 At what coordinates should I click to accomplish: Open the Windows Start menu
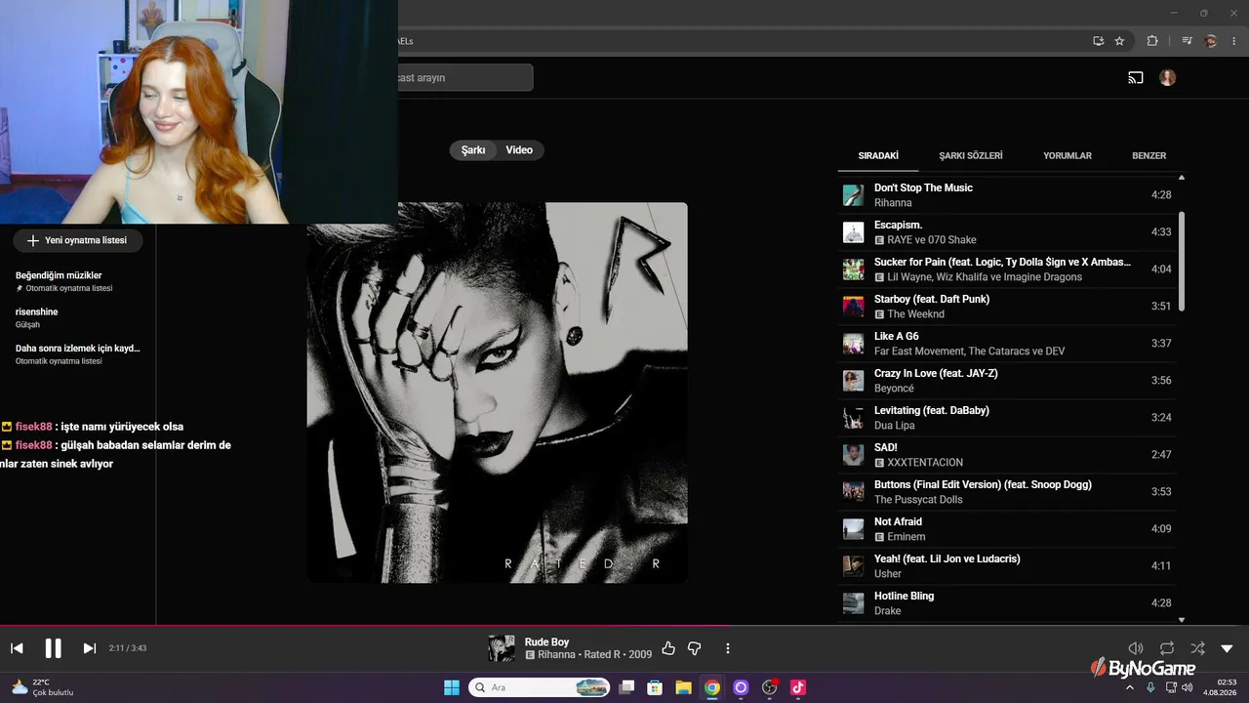tap(452, 687)
